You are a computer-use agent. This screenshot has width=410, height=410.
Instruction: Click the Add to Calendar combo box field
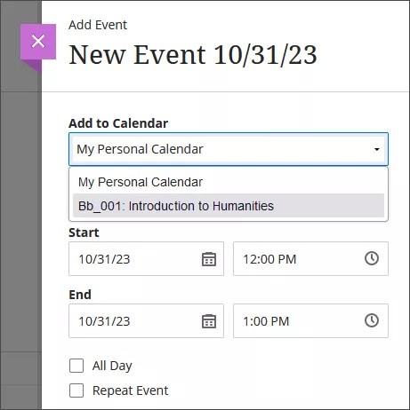click(229, 149)
